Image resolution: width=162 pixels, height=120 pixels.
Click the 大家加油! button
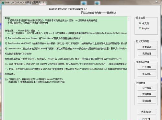click(147, 112)
